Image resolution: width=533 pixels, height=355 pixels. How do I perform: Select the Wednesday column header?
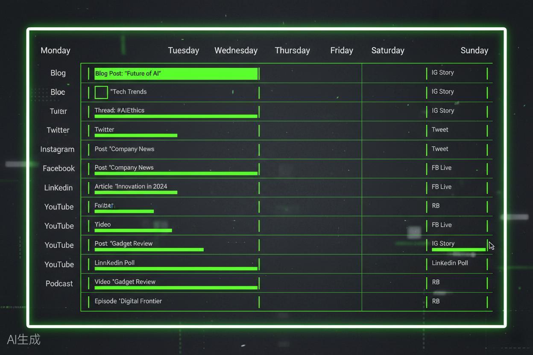tap(236, 50)
